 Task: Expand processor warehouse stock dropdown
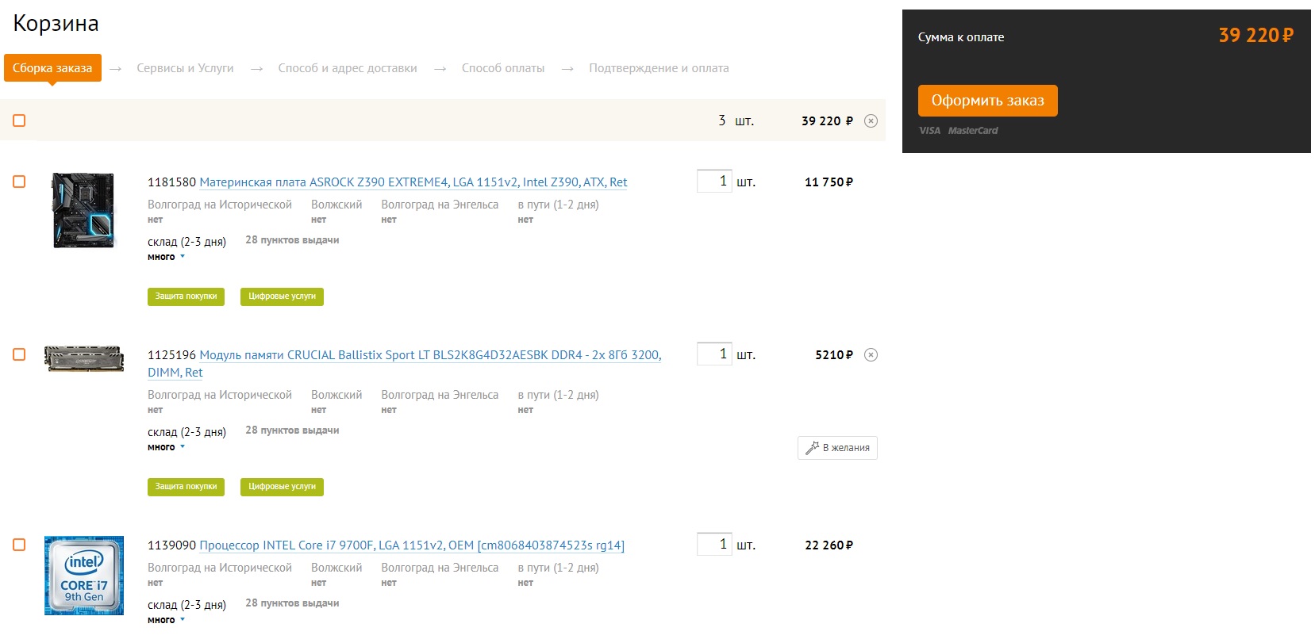pos(167,620)
